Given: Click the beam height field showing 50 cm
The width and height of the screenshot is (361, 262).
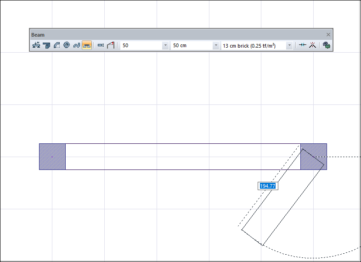Looking at the screenshot, I should [191, 46].
